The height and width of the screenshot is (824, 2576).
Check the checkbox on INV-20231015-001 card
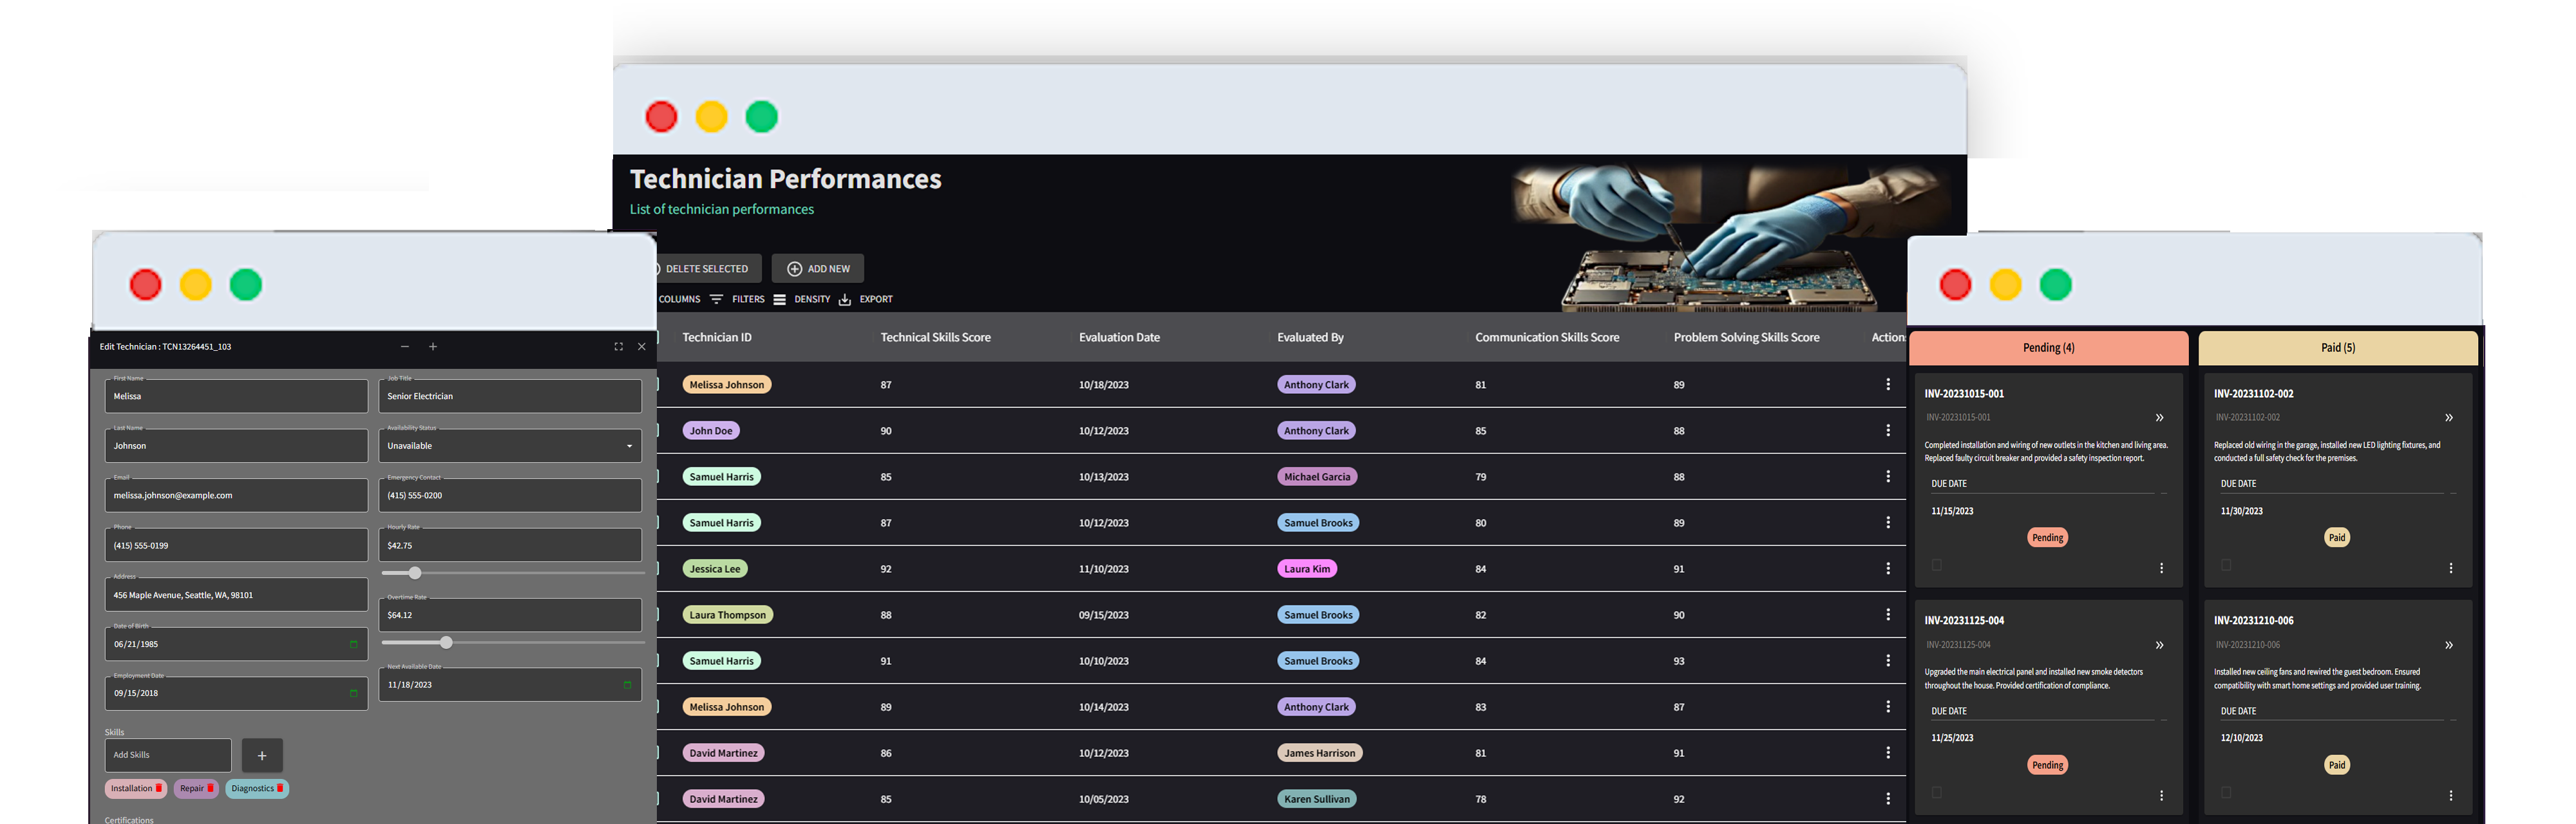(x=1937, y=565)
